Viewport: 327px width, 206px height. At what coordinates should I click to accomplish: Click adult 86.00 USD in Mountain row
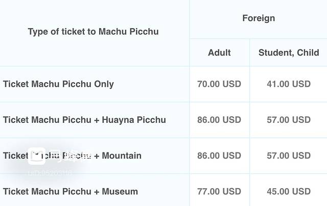[x=219, y=156]
